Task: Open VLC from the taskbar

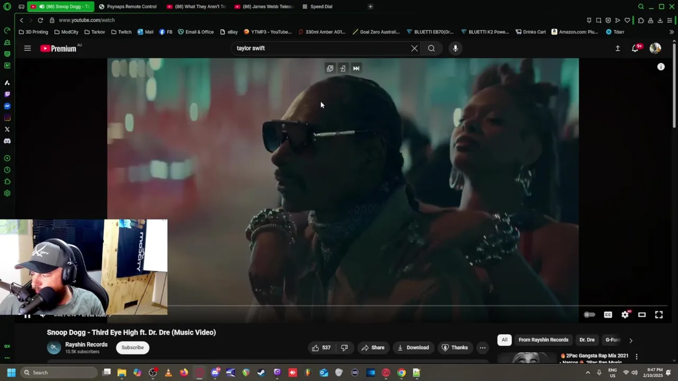Action: click(168, 373)
